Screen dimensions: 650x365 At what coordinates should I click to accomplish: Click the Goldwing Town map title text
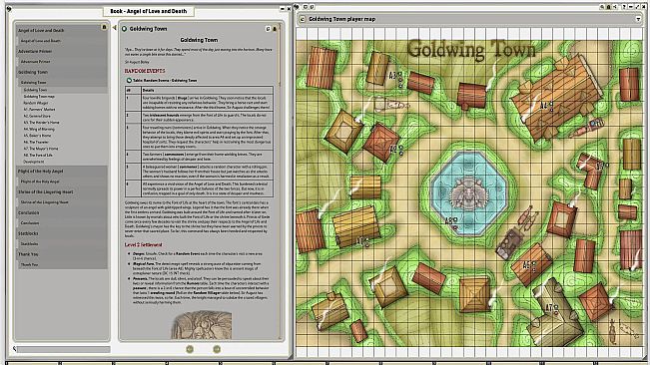pyautogui.click(x=471, y=50)
